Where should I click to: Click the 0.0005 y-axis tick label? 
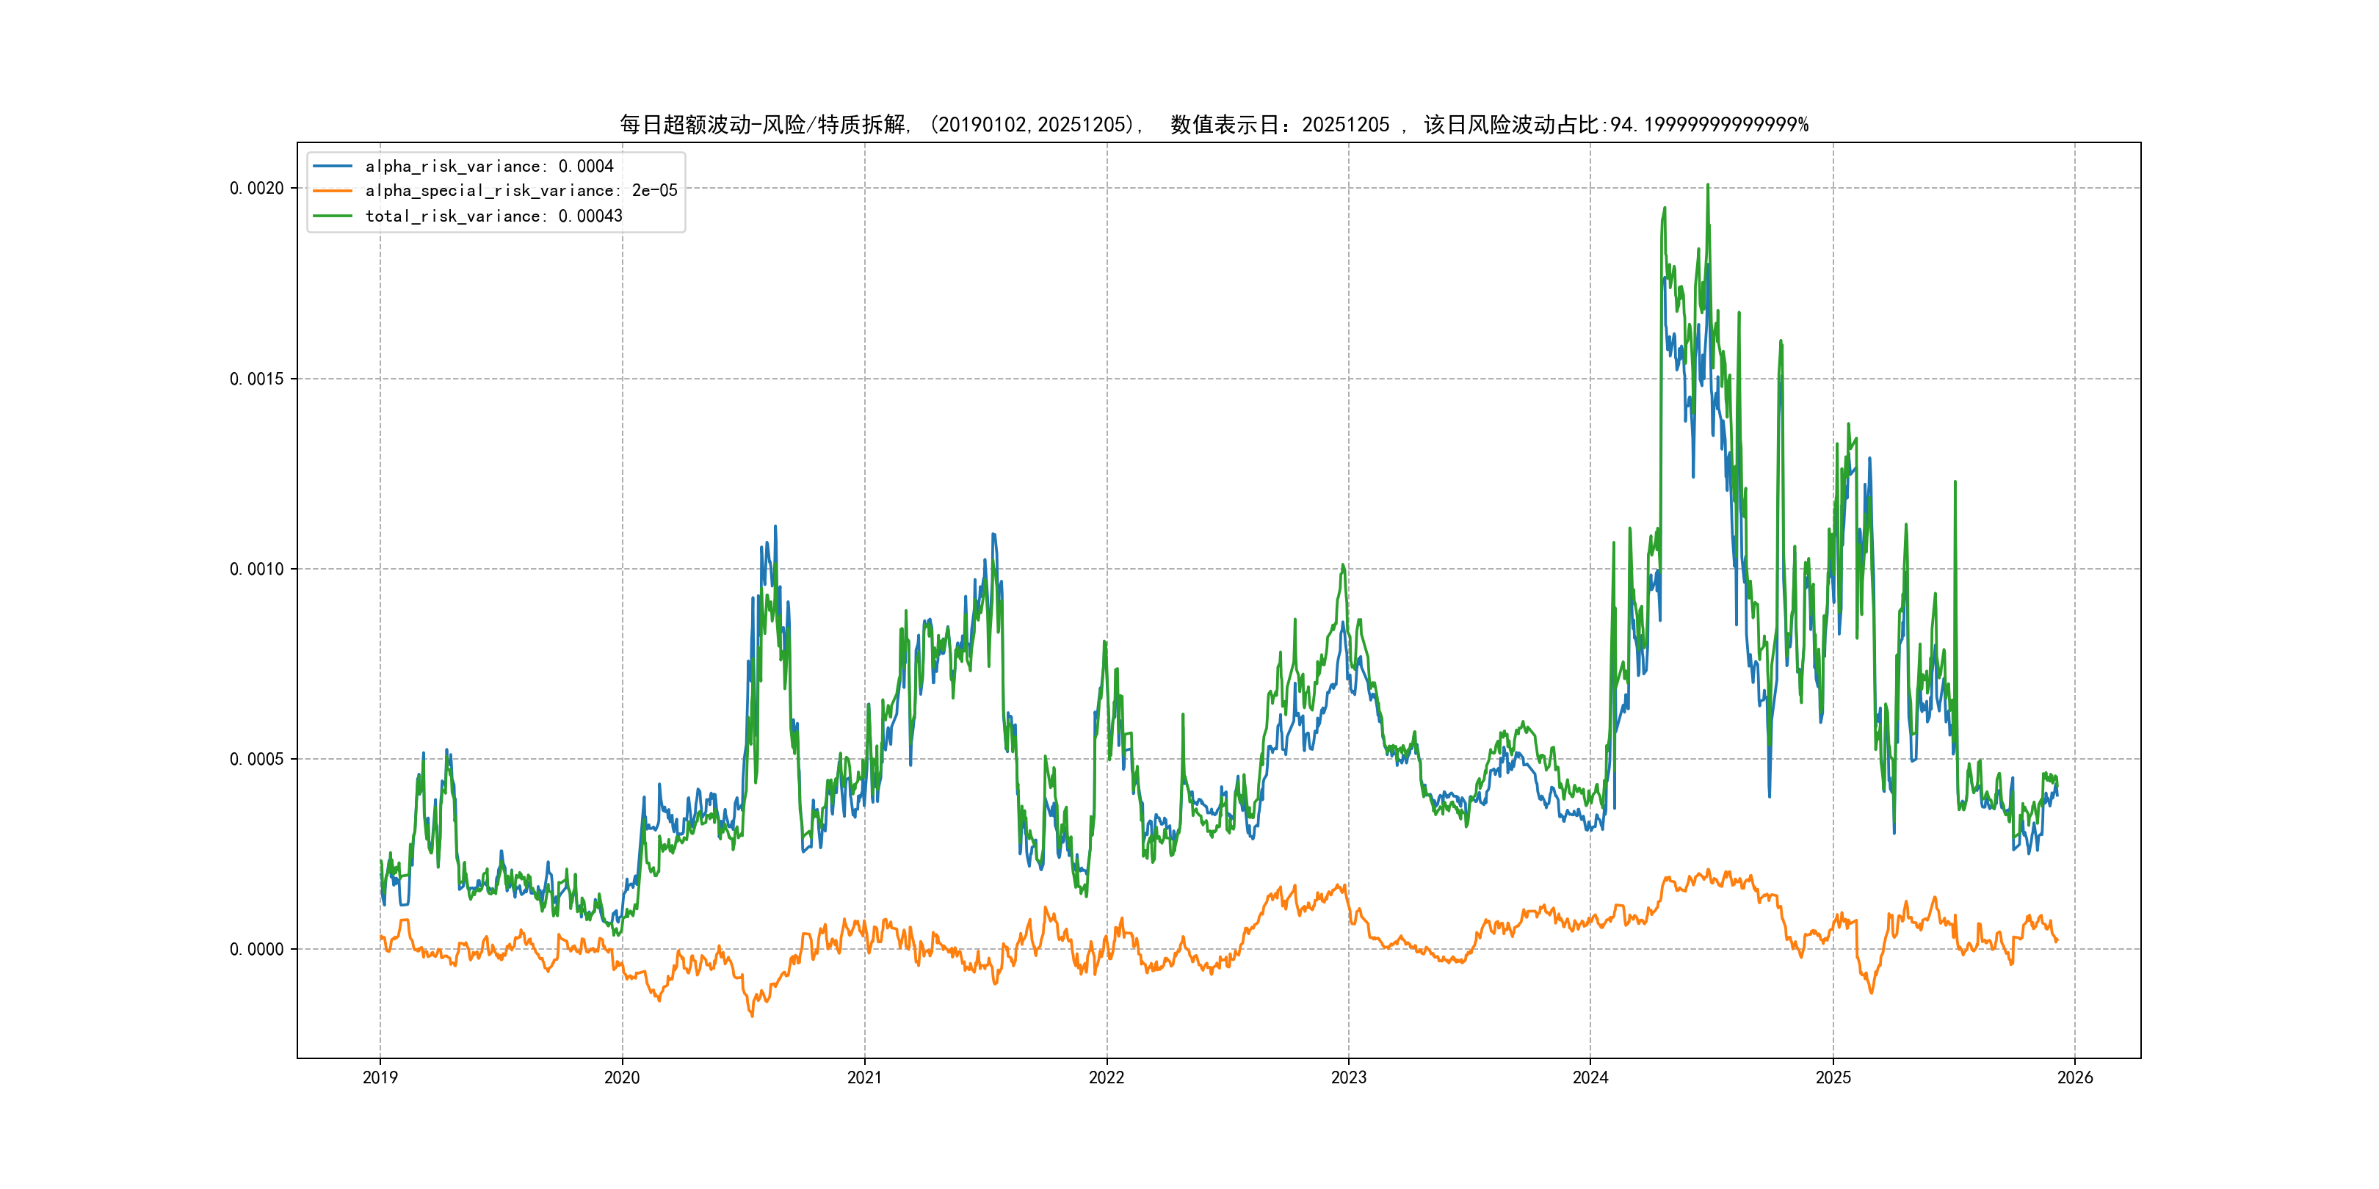(x=257, y=759)
